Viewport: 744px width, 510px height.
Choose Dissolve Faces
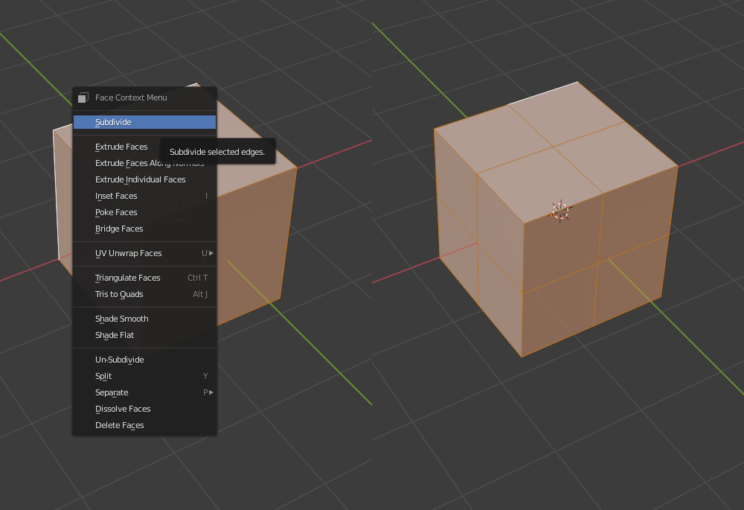pos(145,409)
